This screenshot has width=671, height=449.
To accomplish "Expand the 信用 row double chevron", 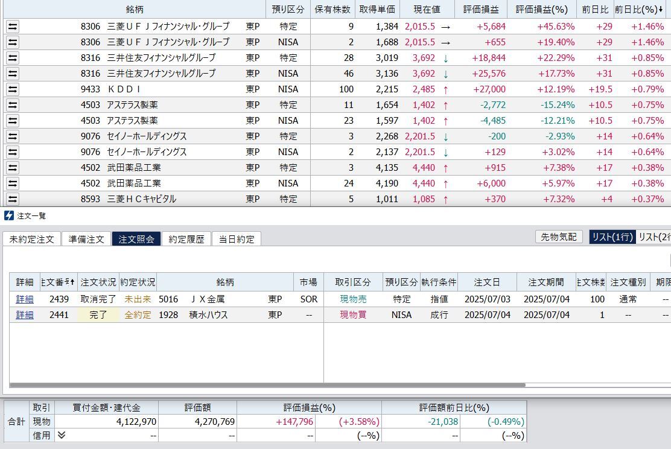I will click(x=62, y=435).
